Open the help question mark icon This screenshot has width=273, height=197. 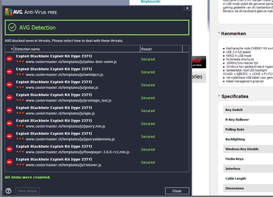[9, 191]
